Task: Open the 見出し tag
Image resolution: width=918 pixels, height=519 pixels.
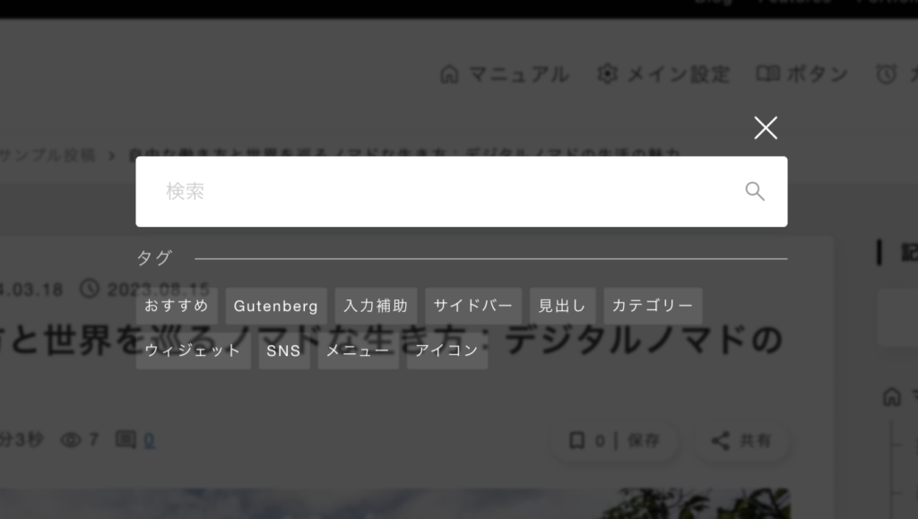Action: [563, 306]
